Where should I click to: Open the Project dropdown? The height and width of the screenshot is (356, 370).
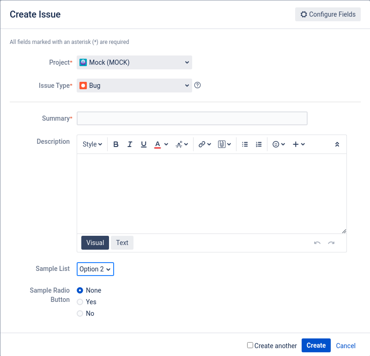[134, 62]
